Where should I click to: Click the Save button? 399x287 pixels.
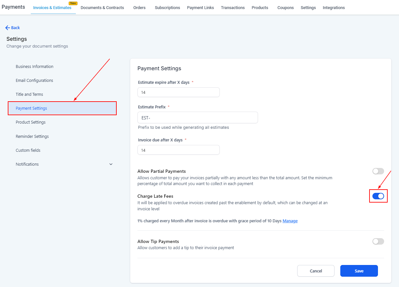point(359,271)
